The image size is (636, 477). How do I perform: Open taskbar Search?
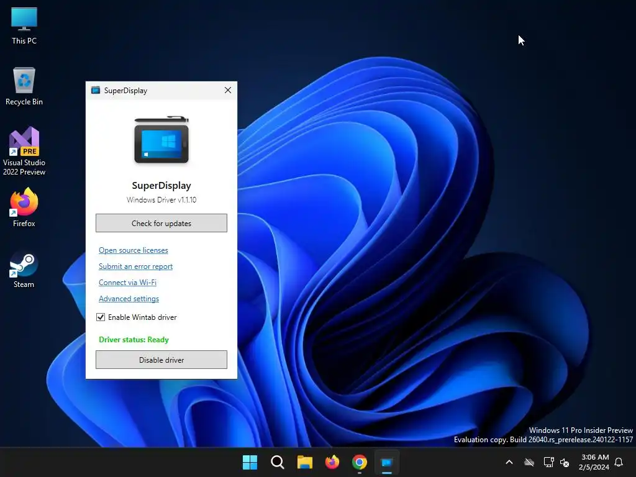tap(278, 462)
